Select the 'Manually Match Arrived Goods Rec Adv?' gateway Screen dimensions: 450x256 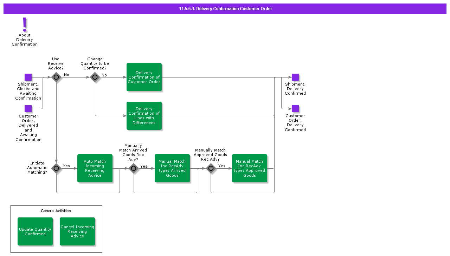coord(134,168)
